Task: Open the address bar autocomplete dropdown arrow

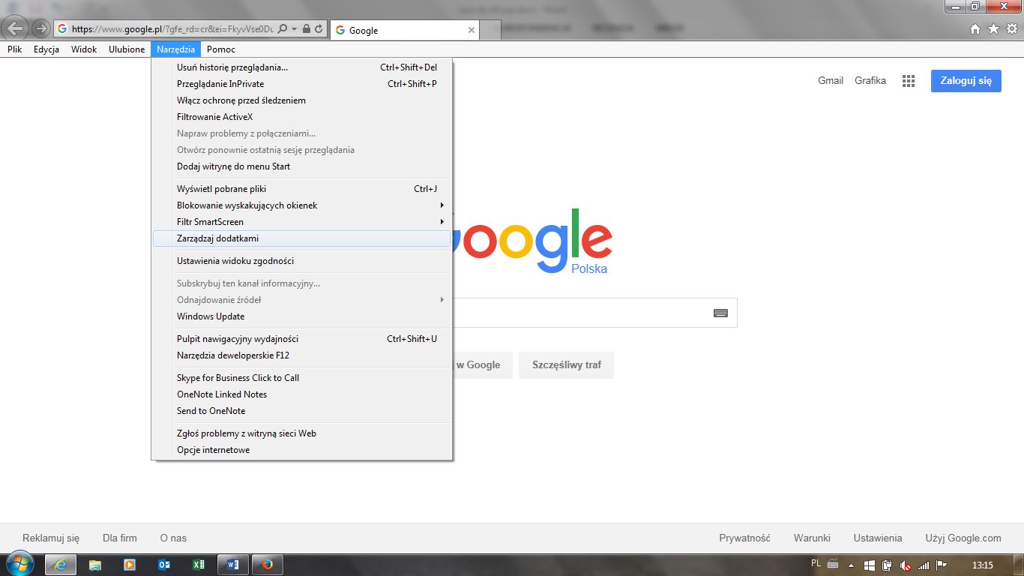Action: pyautogui.click(x=295, y=29)
